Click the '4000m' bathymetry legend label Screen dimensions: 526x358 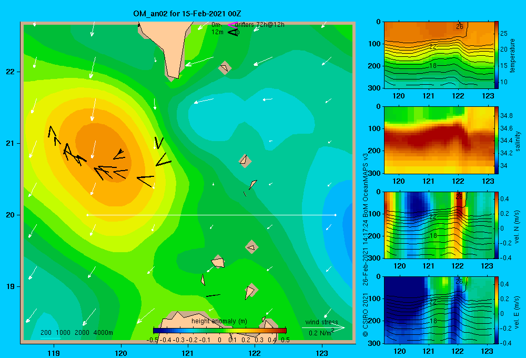[103, 333]
